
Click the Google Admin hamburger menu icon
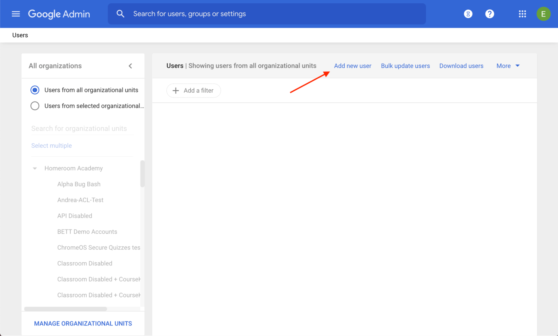click(16, 14)
